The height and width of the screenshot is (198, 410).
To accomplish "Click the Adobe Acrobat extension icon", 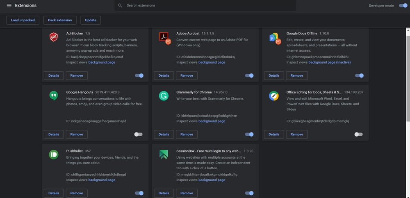I will (x=165, y=38).
